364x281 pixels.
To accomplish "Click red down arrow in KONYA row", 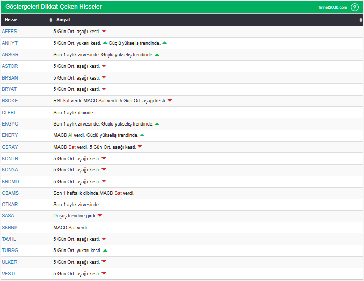I will coord(104,169).
